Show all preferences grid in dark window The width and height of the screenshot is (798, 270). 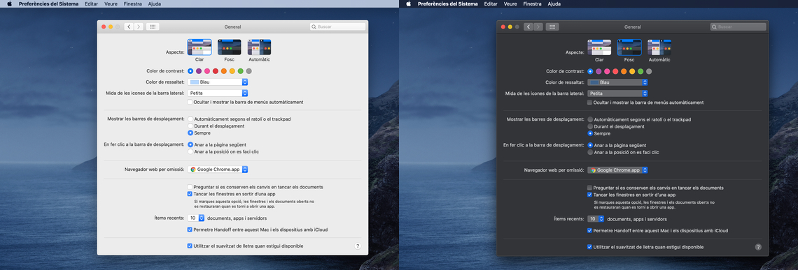[x=553, y=27]
